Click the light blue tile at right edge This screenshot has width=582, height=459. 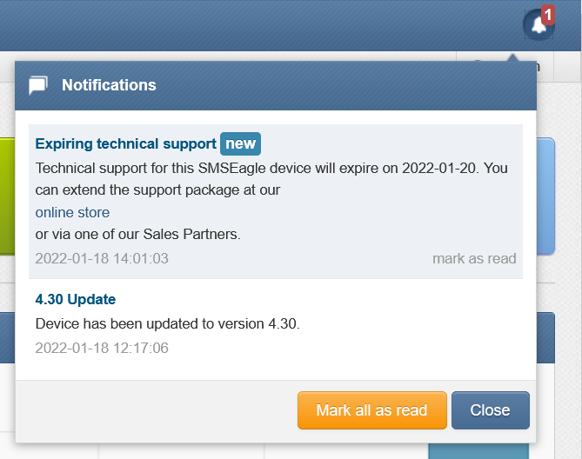pyautogui.click(x=545, y=196)
